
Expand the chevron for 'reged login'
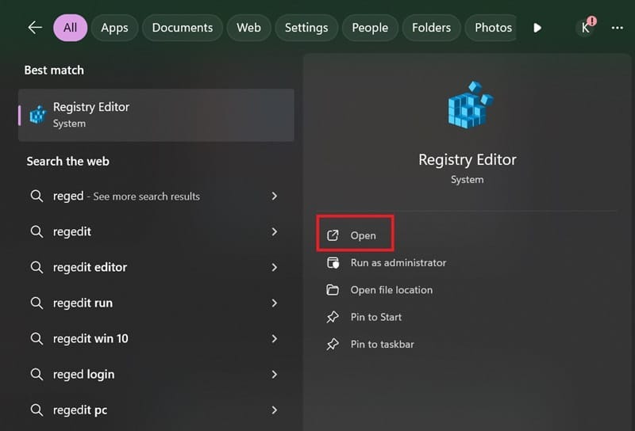pyautogui.click(x=275, y=375)
